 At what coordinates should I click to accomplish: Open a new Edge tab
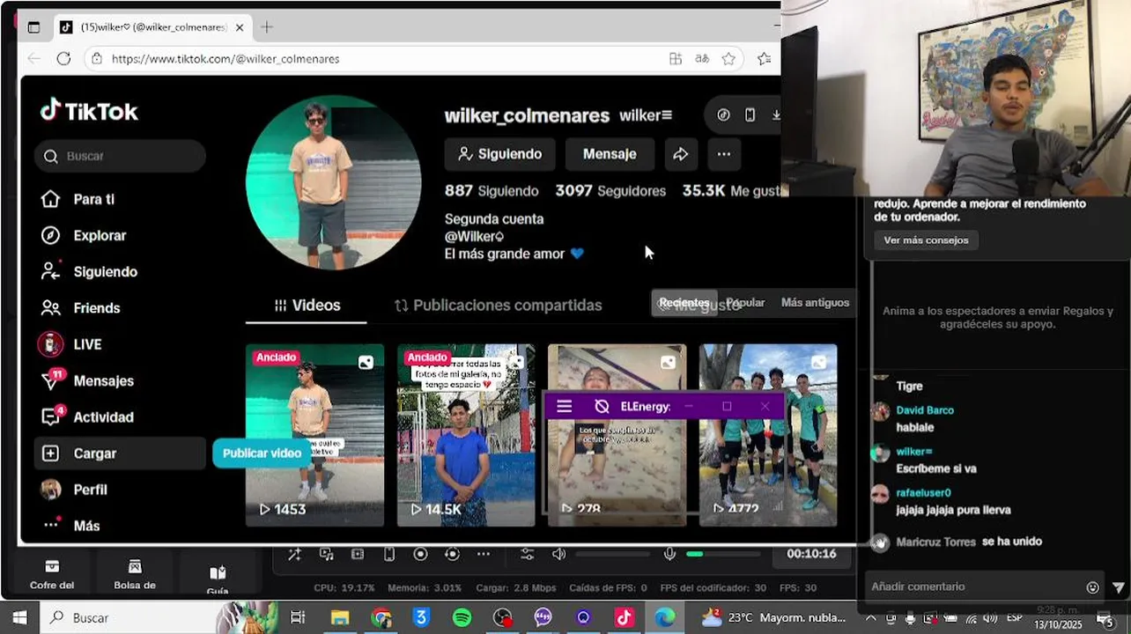[267, 27]
